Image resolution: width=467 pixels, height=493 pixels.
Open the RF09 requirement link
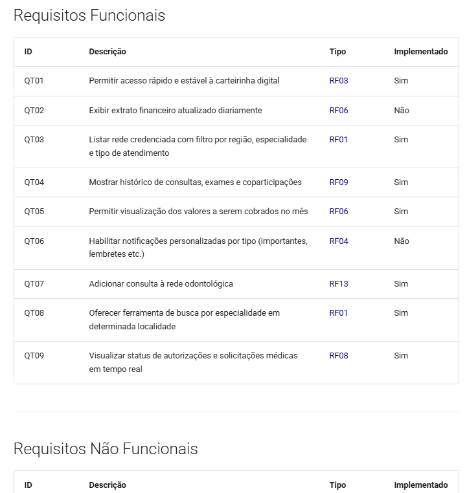[339, 182]
